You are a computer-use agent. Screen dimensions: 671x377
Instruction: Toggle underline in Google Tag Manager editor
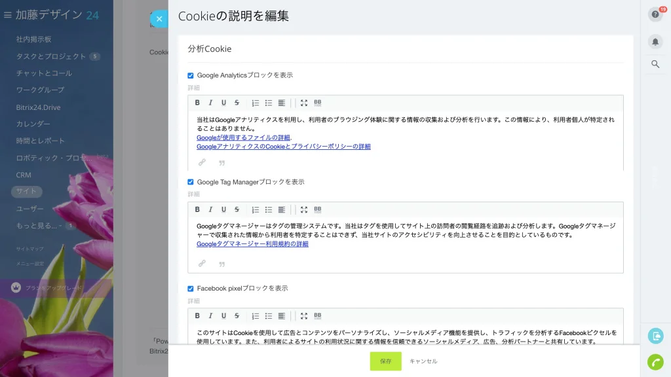(x=223, y=209)
